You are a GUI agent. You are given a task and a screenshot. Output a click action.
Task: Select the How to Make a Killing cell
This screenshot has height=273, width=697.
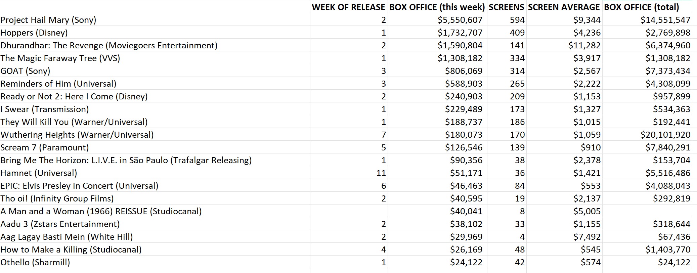click(71, 249)
